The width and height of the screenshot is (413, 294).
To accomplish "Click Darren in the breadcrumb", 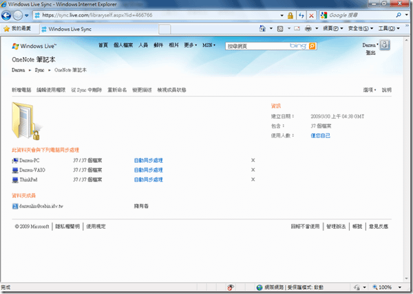I will 18,70.
